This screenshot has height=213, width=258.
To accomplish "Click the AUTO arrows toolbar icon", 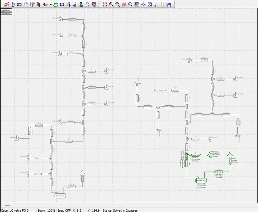I will point(168,5).
